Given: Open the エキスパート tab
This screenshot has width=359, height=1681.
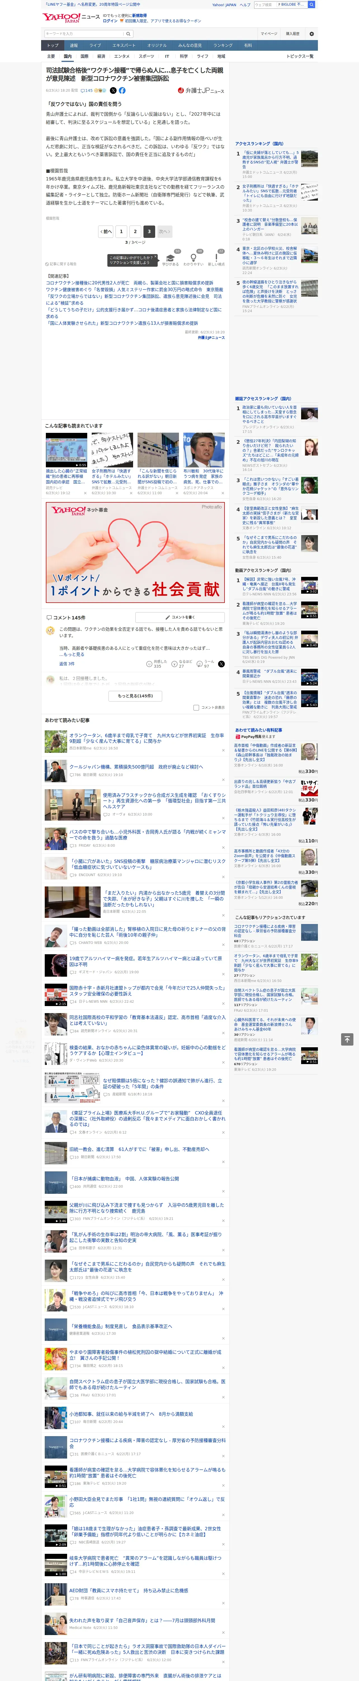Looking at the screenshot, I should pyautogui.click(x=124, y=45).
